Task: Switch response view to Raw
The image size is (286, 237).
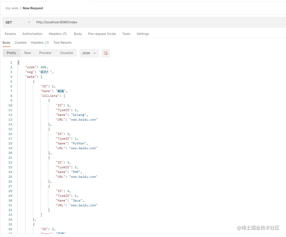Action: tap(28, 53)
